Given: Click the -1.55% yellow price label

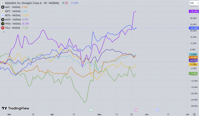Looking at the screenshot, I should [x=193, y=65].
